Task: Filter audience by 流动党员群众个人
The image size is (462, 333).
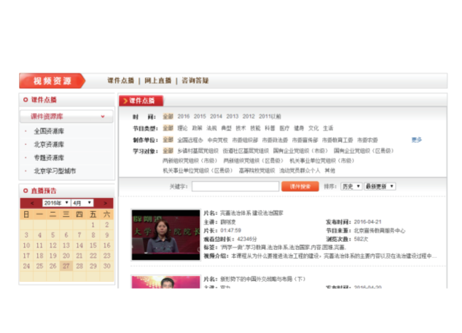Action: point(299,171)
